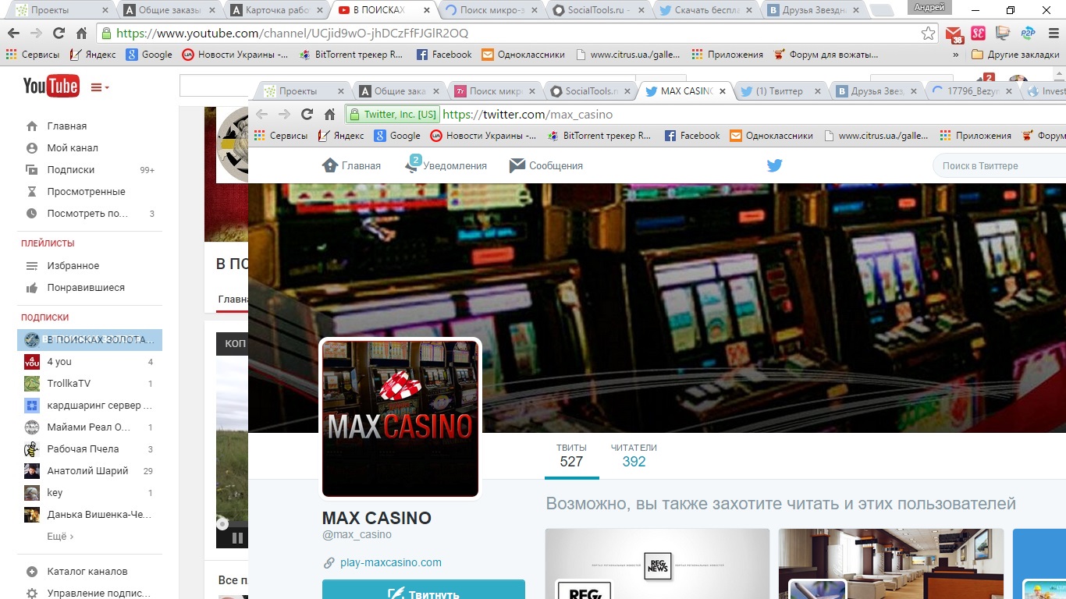
Task: Open Другие закладки bookmarks folder
Action: 1014,55
